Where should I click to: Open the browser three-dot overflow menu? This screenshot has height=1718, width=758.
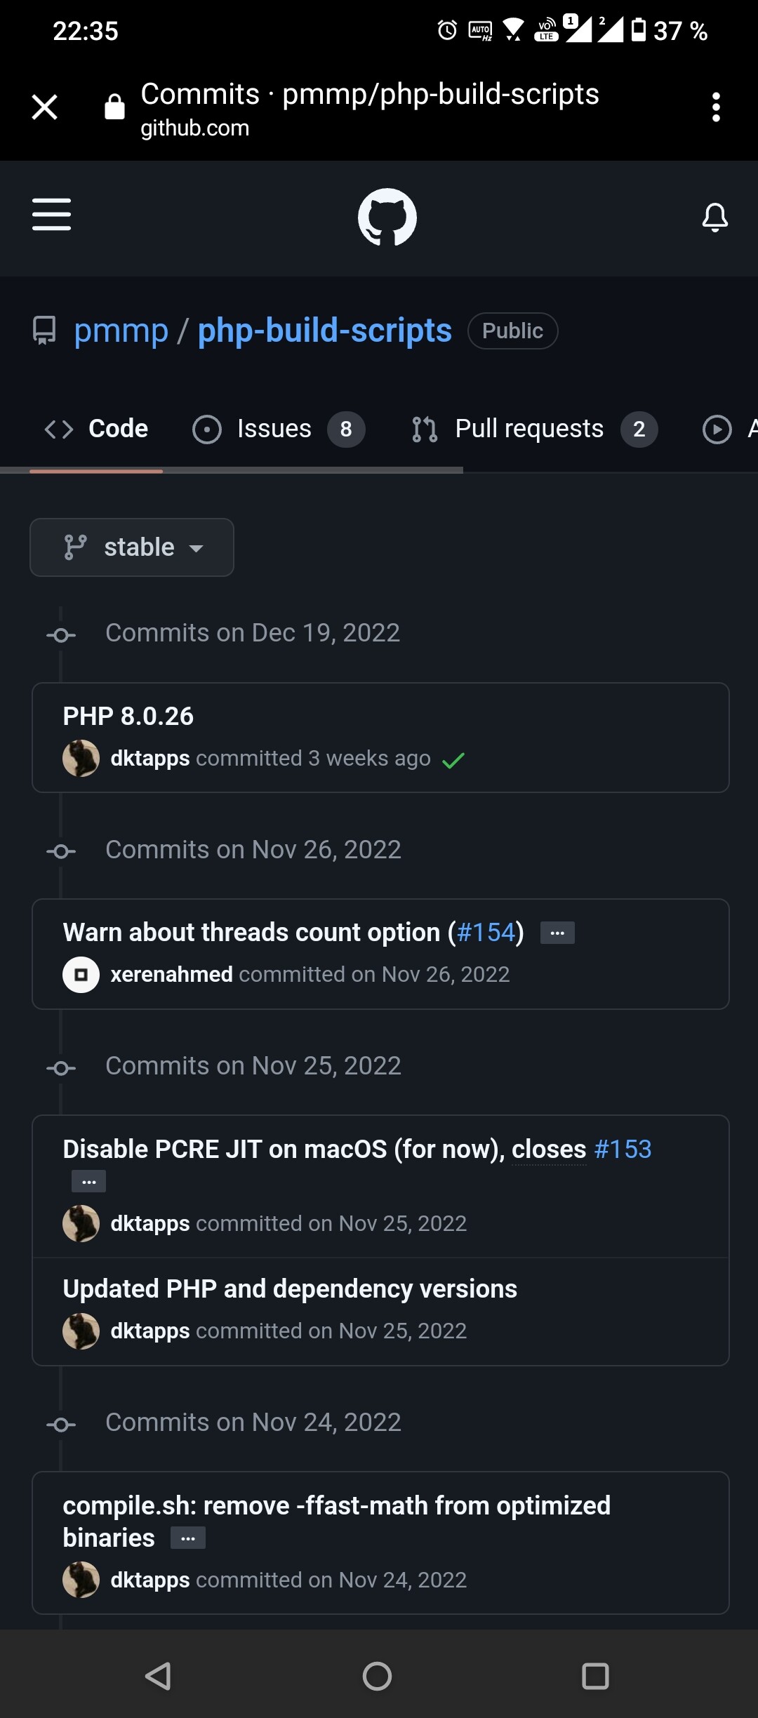tap(716, 107)
